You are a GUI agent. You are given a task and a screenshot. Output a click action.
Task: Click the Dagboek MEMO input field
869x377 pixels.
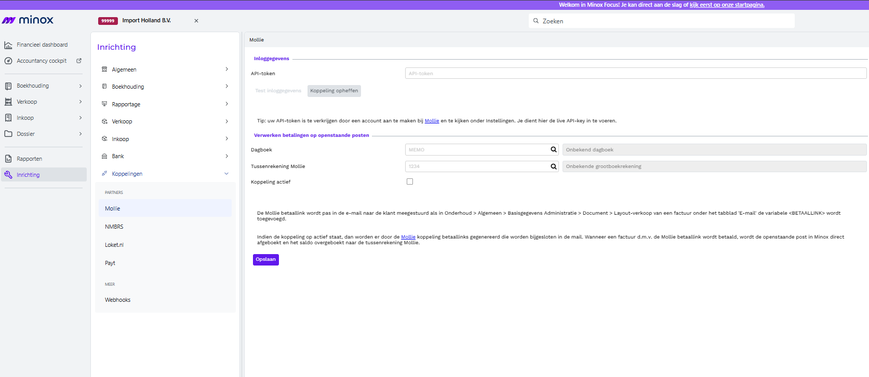(477, 150)
